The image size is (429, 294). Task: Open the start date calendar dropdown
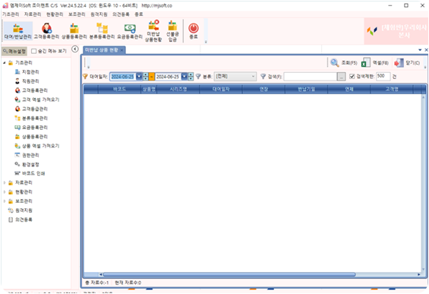pos(139,77)
